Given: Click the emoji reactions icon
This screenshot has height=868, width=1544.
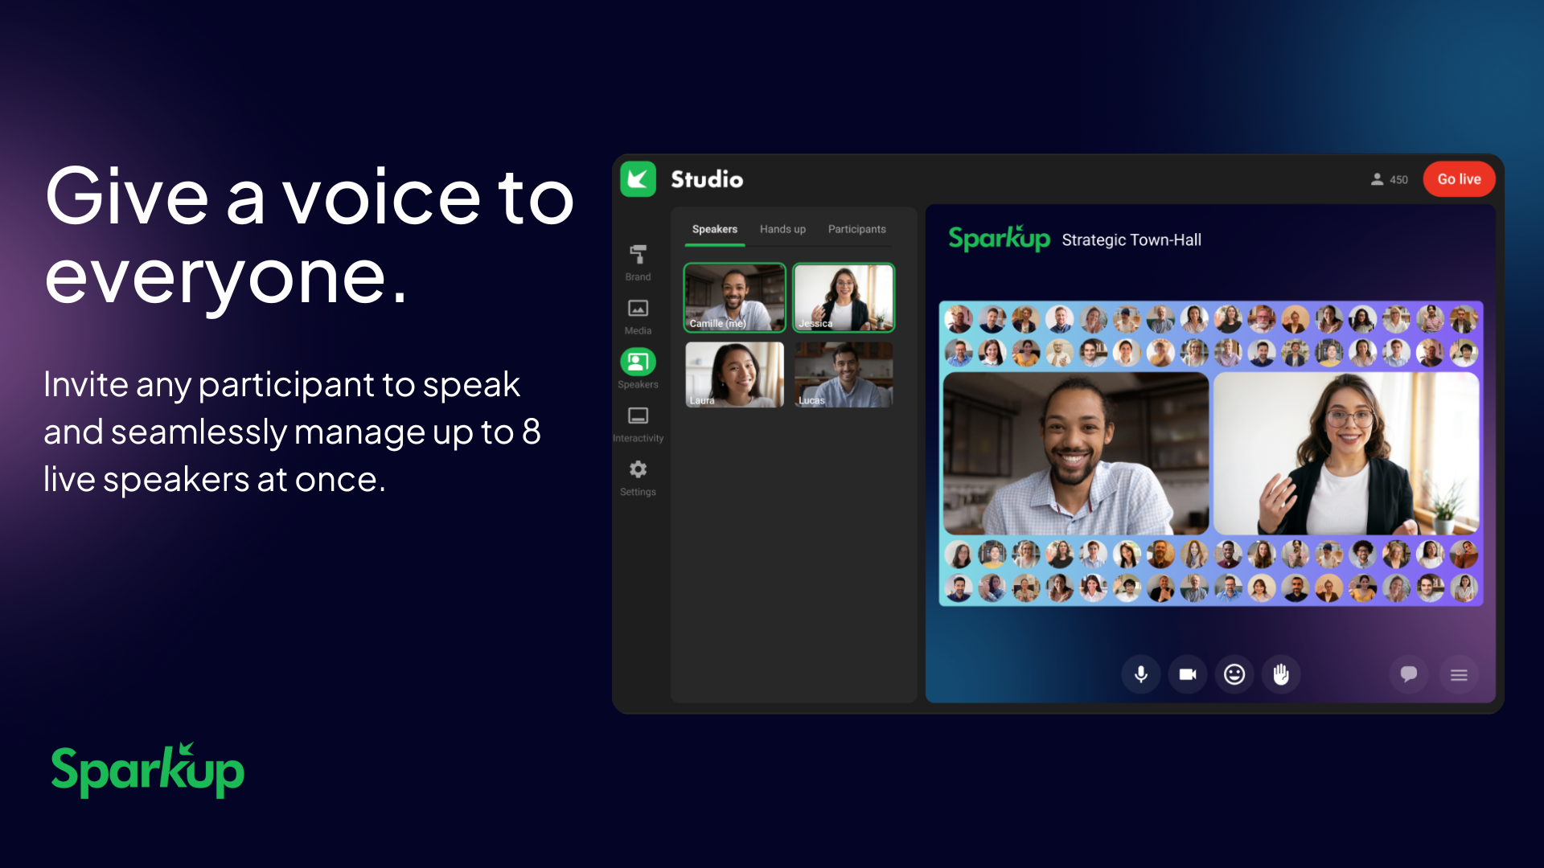Looking at the screenshot, I should coord(1234,674).
